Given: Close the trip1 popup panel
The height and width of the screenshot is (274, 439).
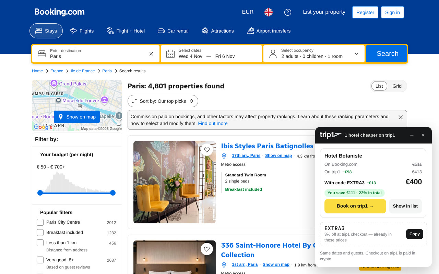Looking at the screenshot, I should point(423,135).
